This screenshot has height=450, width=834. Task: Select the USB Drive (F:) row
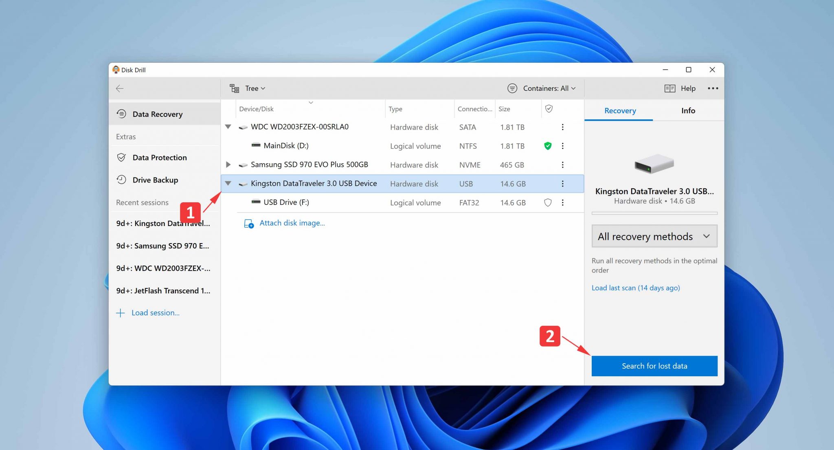coord(402,202)
